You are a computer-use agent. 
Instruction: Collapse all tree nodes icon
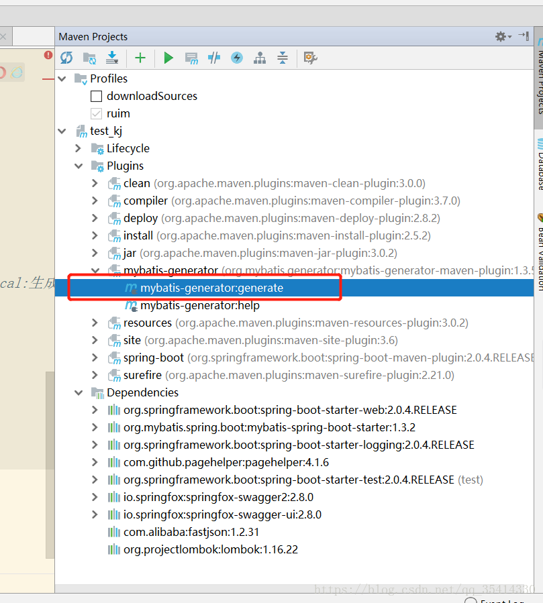click(283, 58)
